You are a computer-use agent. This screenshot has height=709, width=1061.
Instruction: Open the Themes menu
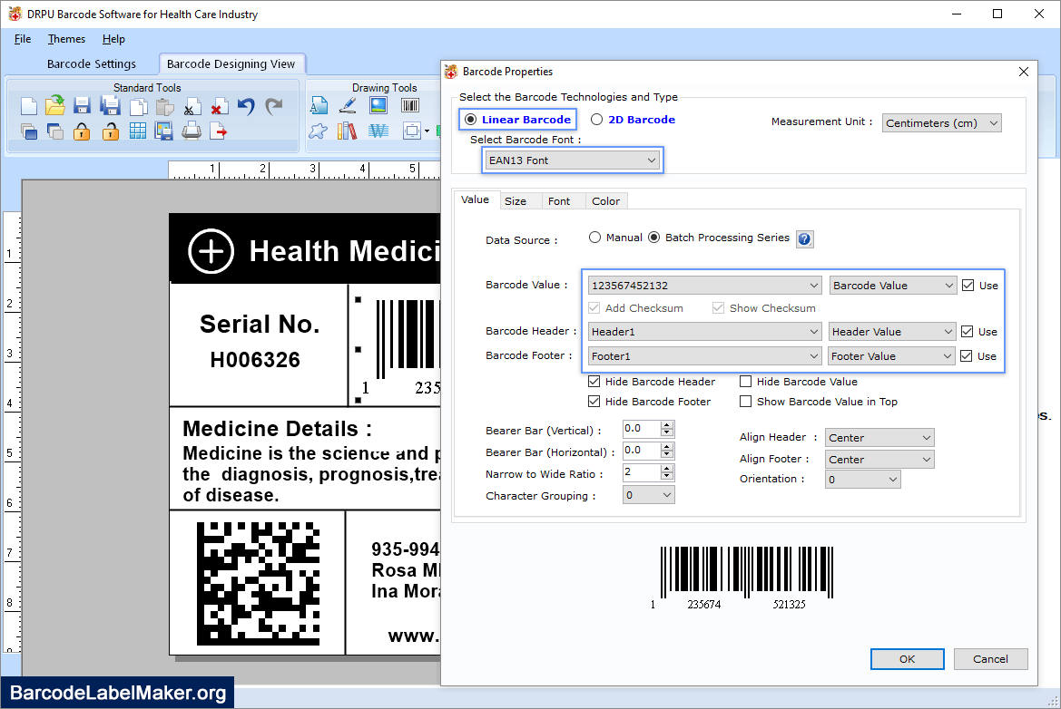(x=66, y=39)
